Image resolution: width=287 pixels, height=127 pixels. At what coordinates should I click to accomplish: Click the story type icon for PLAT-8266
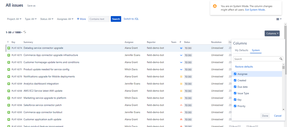tap(9, 105)
